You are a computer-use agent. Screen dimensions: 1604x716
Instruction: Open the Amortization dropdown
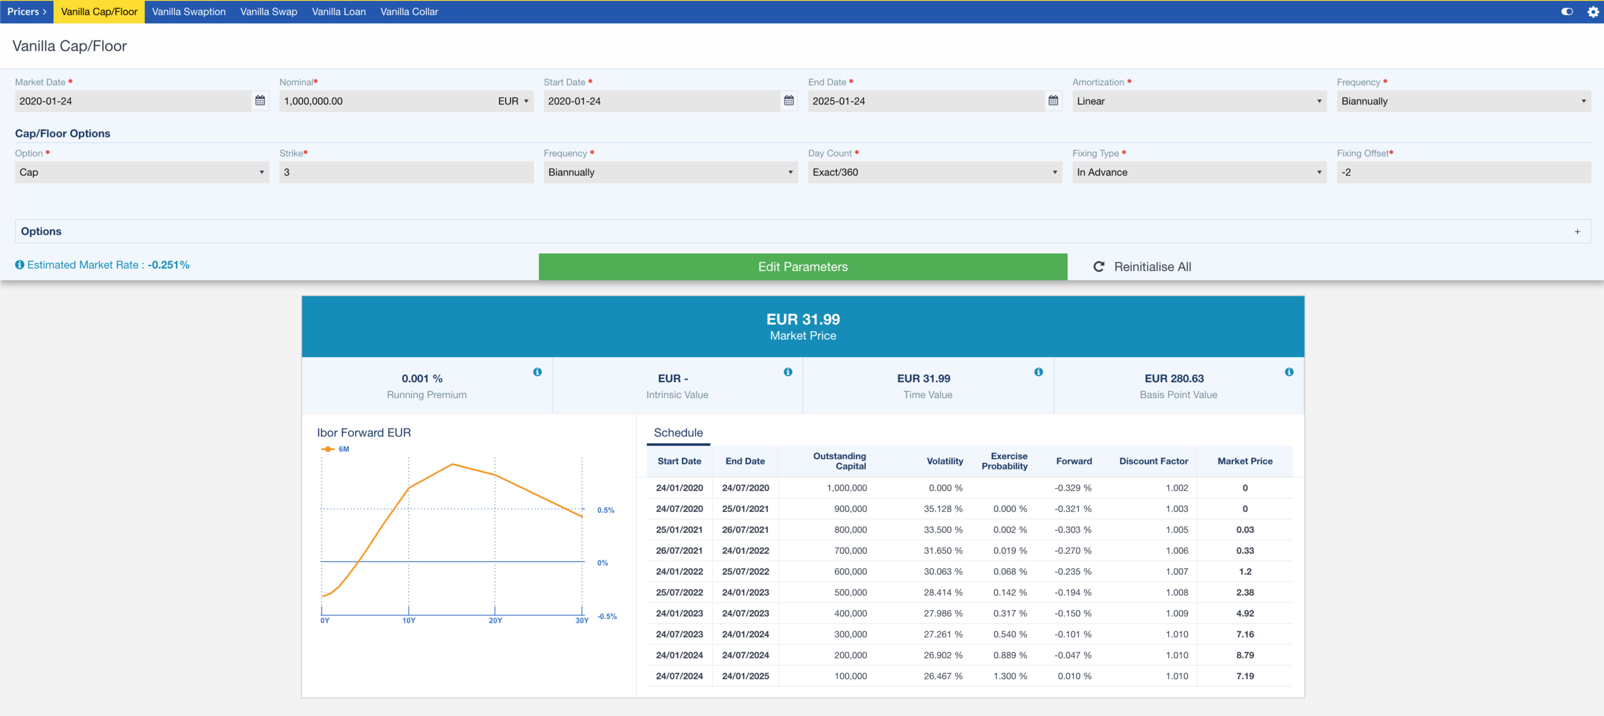tap(1199, 101)
